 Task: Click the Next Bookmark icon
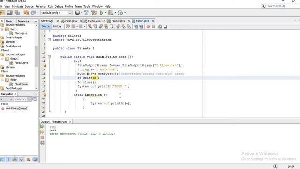124,27
